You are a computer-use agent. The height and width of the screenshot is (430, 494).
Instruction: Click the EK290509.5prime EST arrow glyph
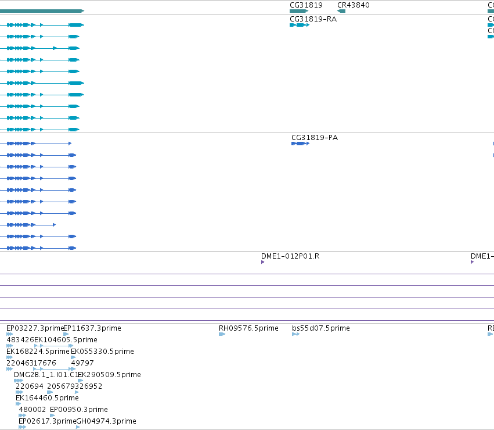[x=80, y=381]
